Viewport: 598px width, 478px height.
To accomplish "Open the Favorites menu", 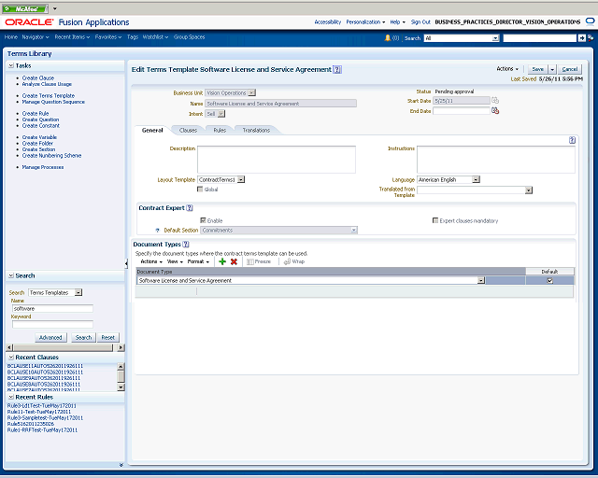I will tap(108, 37).
